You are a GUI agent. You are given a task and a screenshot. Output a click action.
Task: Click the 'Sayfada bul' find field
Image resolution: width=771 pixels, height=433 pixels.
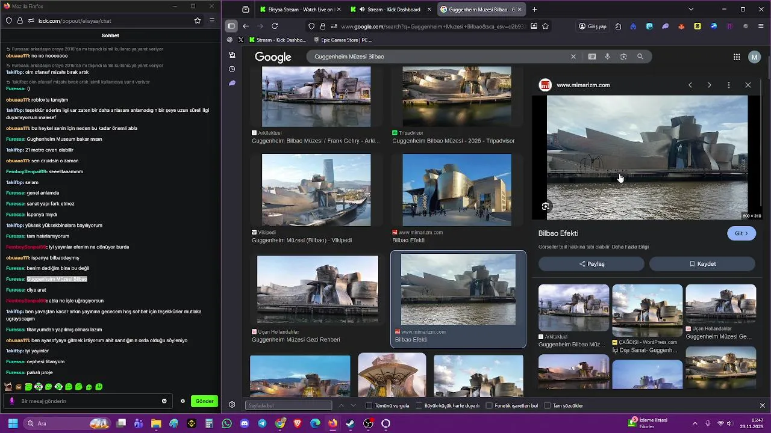(x=289, y=405)
